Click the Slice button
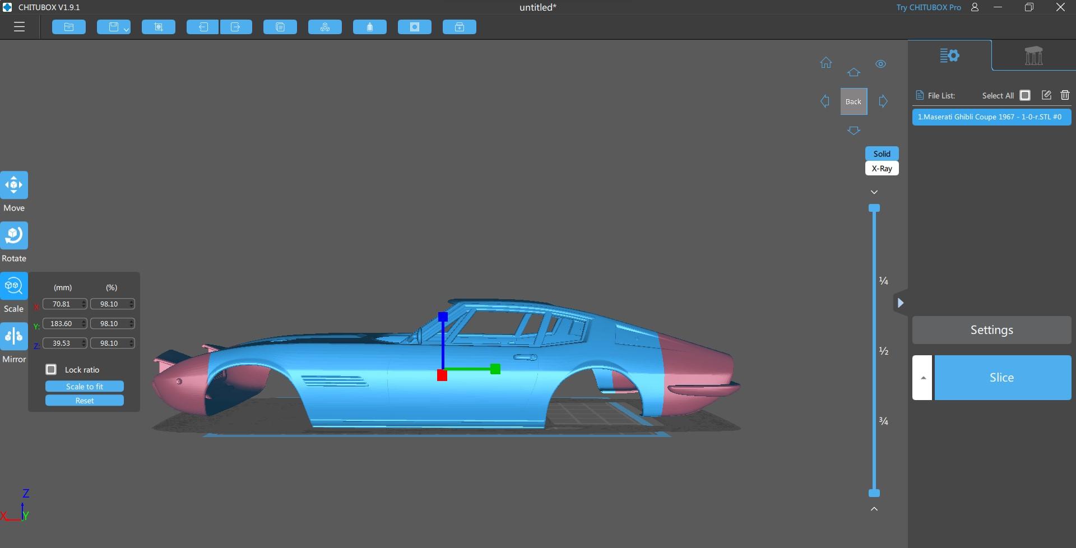Screen dimensions: 1076x548 coord(1003,378)
